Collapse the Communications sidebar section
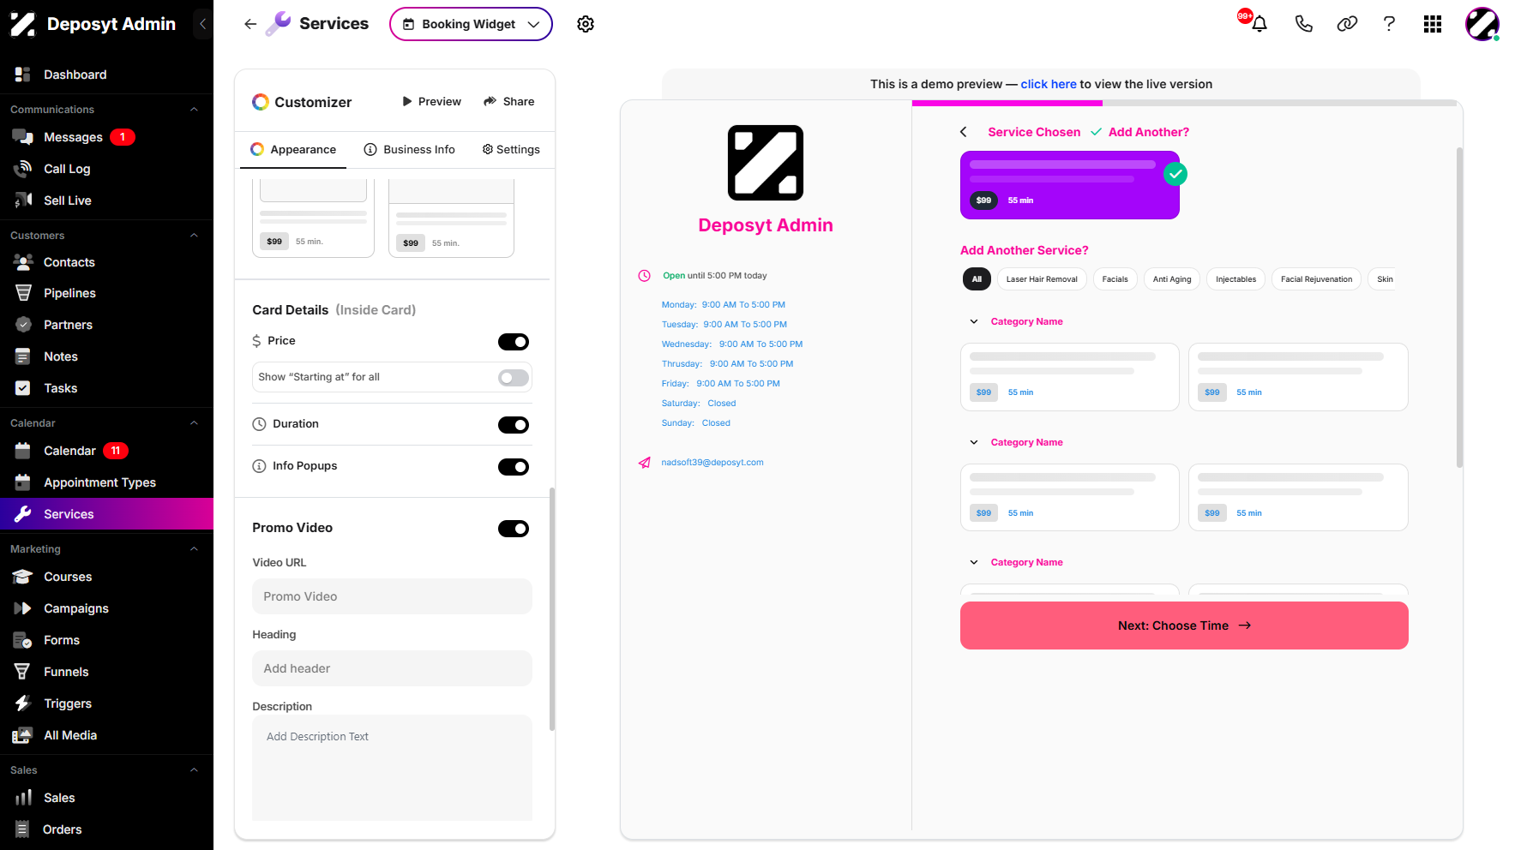The image size is (1527, 850). pos(194,110)
